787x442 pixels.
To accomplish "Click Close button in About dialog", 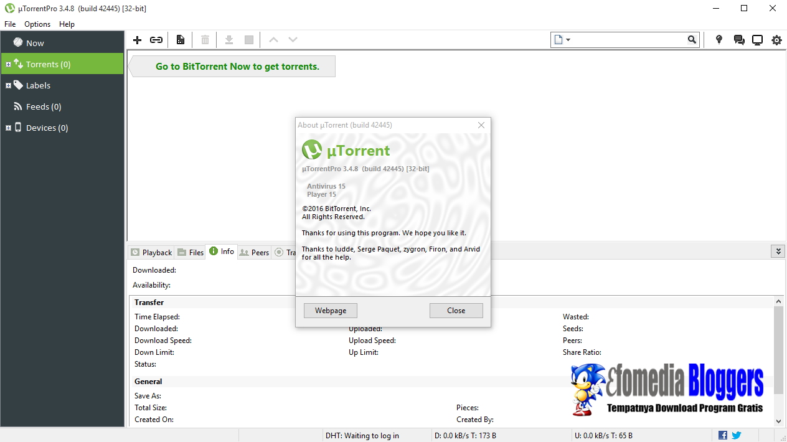I will [x=456, y=311].
